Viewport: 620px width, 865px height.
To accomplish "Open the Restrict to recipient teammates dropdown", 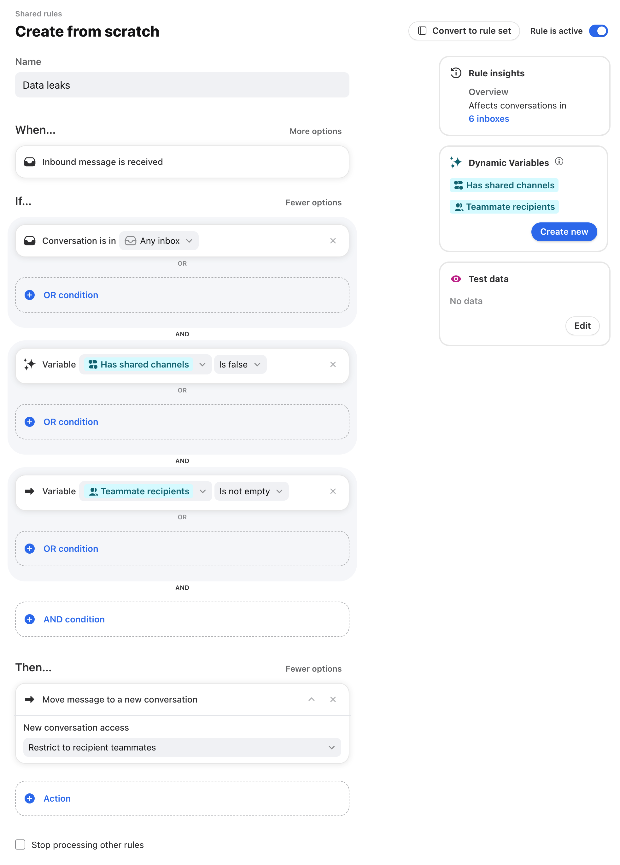I will [182, 747].
